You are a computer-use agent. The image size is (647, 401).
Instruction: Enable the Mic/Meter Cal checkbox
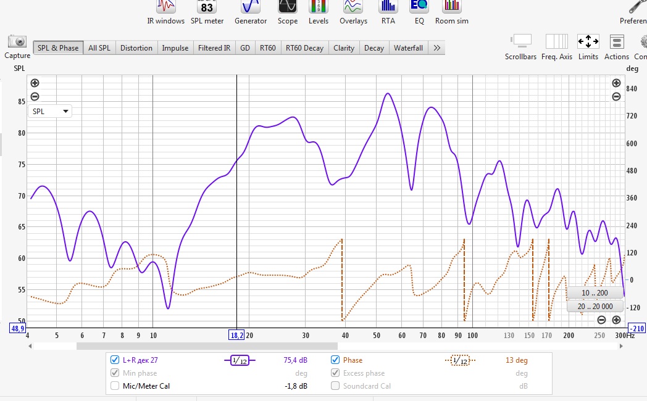click(115, 386)
